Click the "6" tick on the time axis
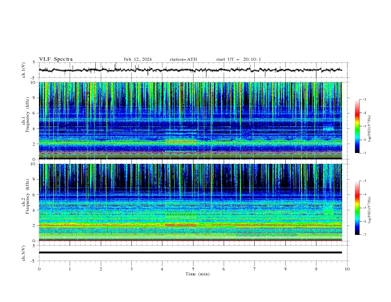Image resolution: width=391 pixels, height=302 pixels. pos(224,269)
